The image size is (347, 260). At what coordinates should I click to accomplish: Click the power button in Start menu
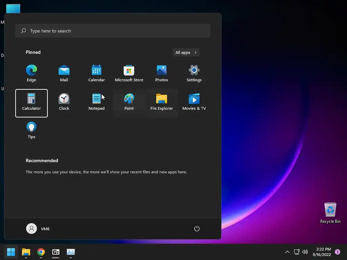pos(197,229)
